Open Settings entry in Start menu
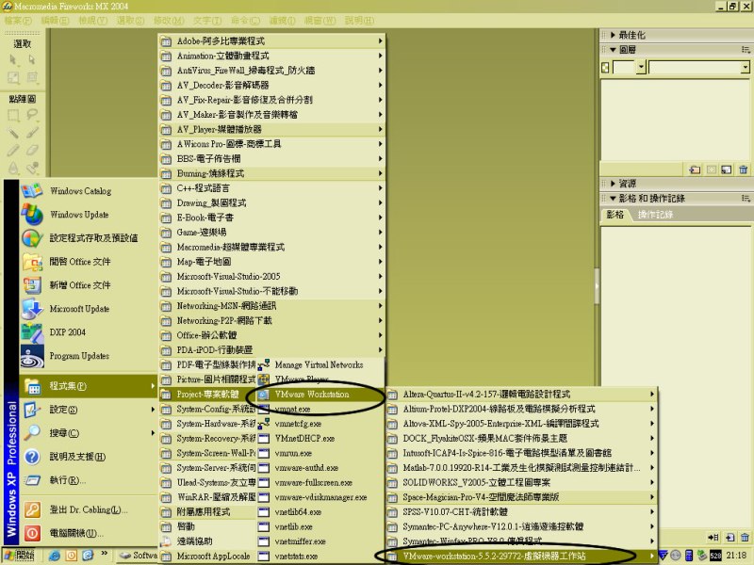The width and height of the screenshot is (754, 565). click(x=89, y=410)
